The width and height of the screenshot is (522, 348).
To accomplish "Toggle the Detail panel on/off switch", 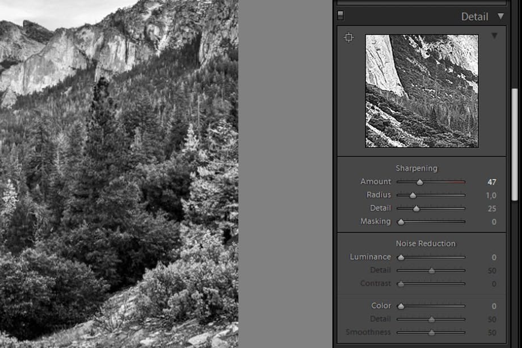I will (340, 16).
